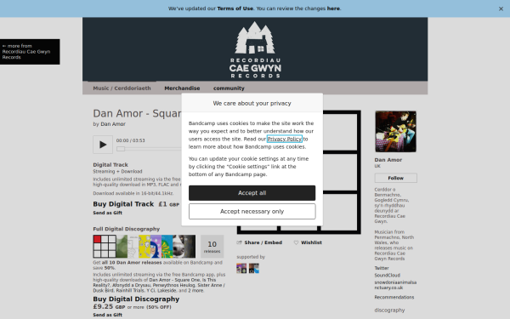The image size is (510, 319).
Task: Follow Dan Amor
Action: (395, 178)
